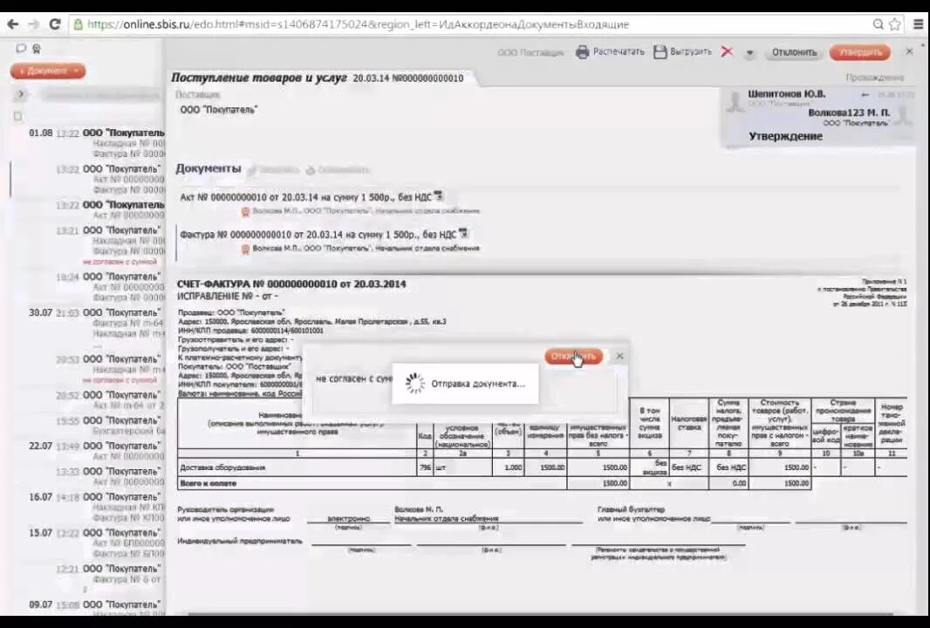Delete the document with the red cross icon
The height and width of the screenshot is (628, 930).
pyautogui.click(x=727, y=51)
